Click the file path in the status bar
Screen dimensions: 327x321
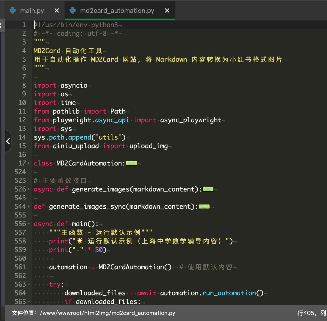tap(93, 313)
